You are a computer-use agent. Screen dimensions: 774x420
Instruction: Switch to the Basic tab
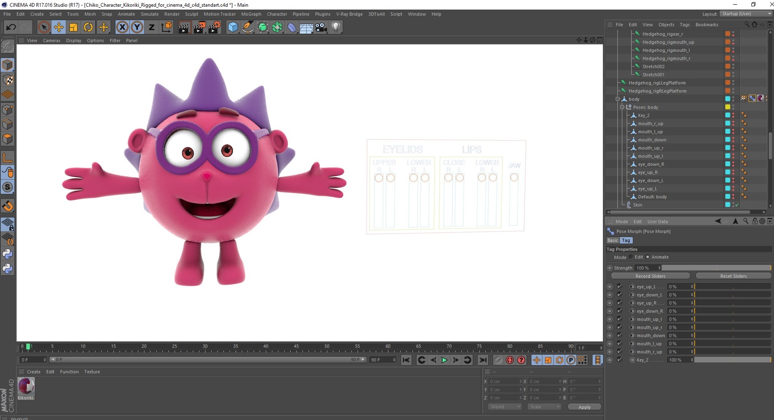[x=612, y=240]
